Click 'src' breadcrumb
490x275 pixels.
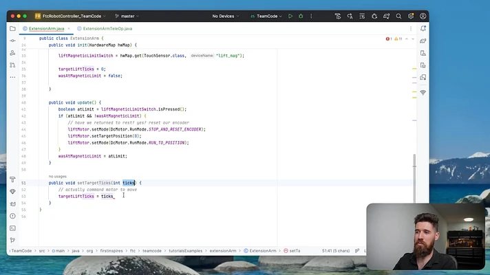[42, 251]
